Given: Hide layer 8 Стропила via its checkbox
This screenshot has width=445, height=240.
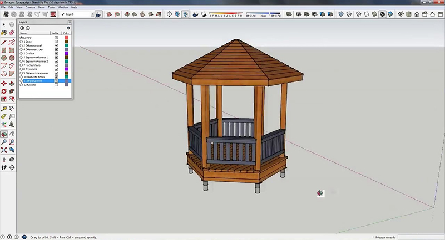Looking at the screenshot, I should point(56,69).
